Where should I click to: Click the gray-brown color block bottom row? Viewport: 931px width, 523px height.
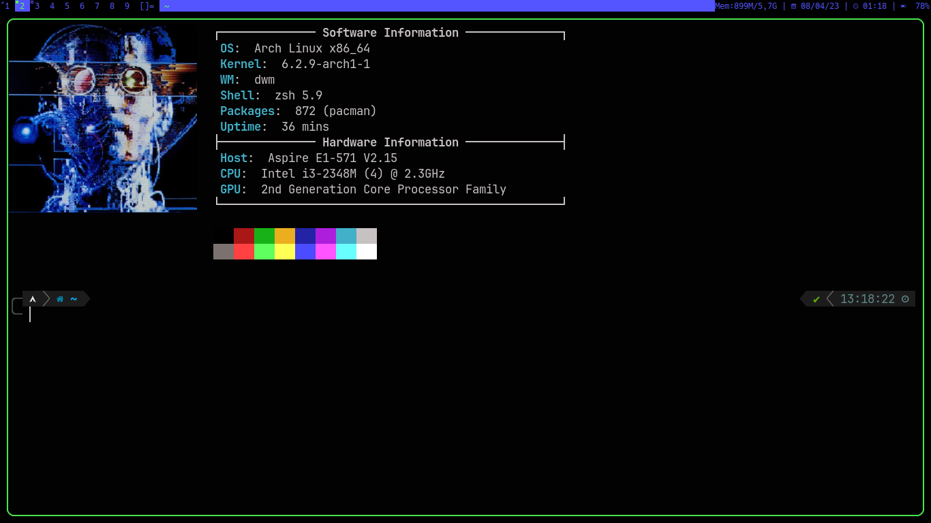(224, 251)
